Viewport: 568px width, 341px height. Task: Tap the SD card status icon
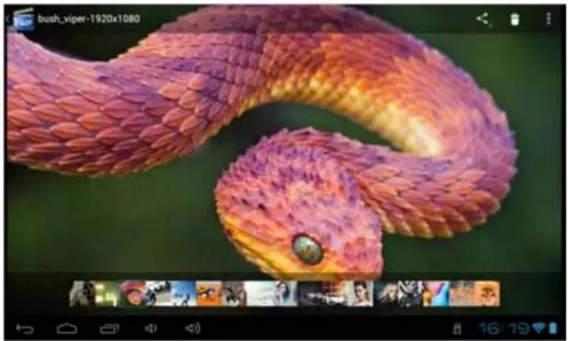coord(457,329)
